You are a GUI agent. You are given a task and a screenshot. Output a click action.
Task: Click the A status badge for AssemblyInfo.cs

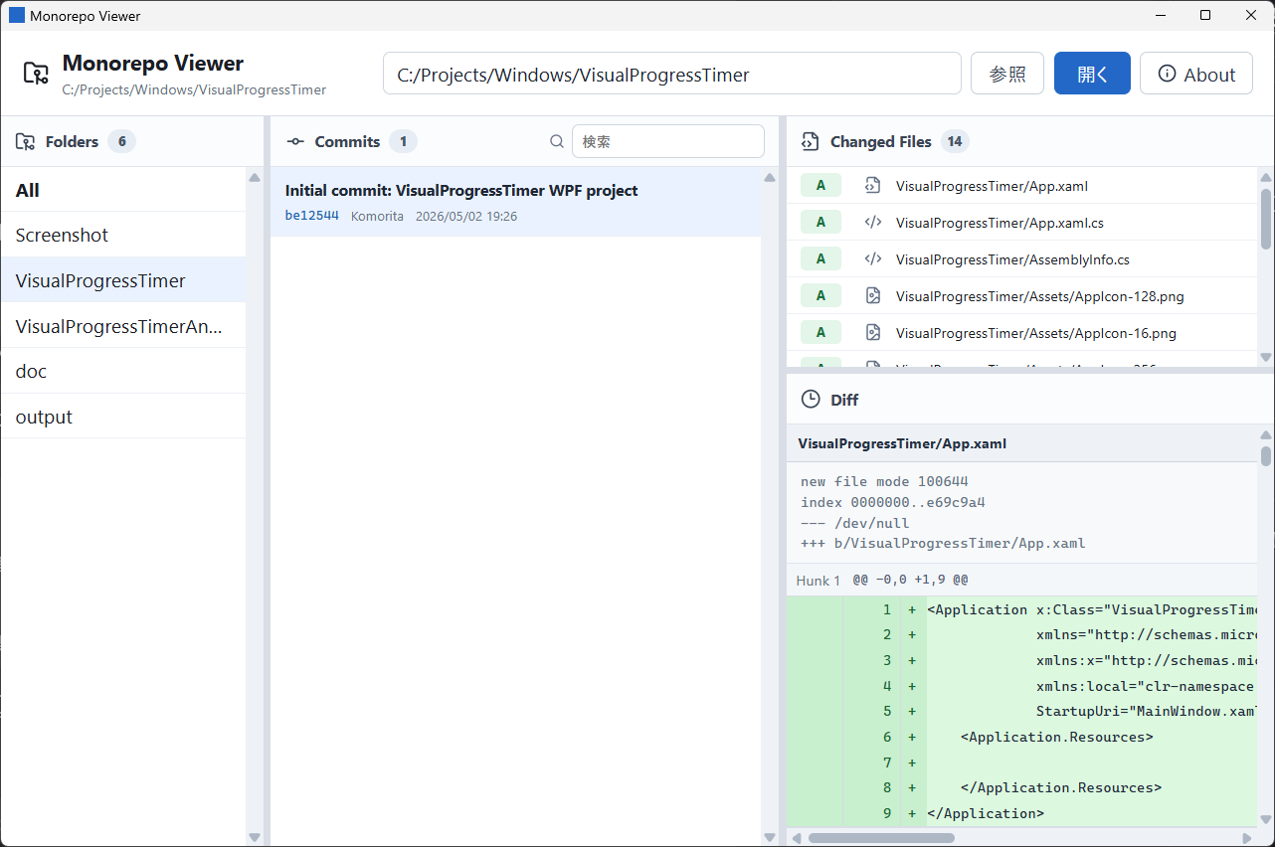click(820, 258)
